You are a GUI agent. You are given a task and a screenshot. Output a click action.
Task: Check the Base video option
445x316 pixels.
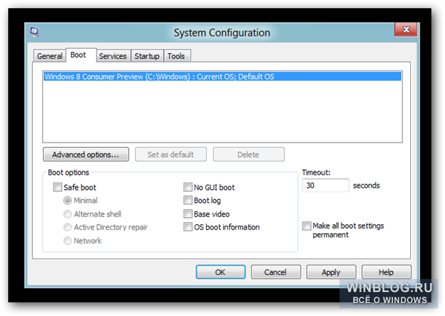(x=188, y=214)
